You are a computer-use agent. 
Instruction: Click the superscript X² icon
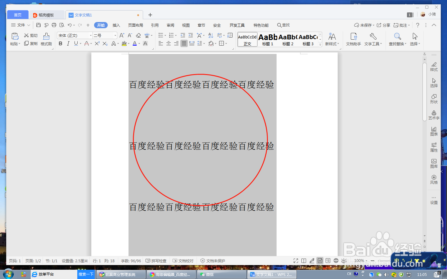coord(97,44)
